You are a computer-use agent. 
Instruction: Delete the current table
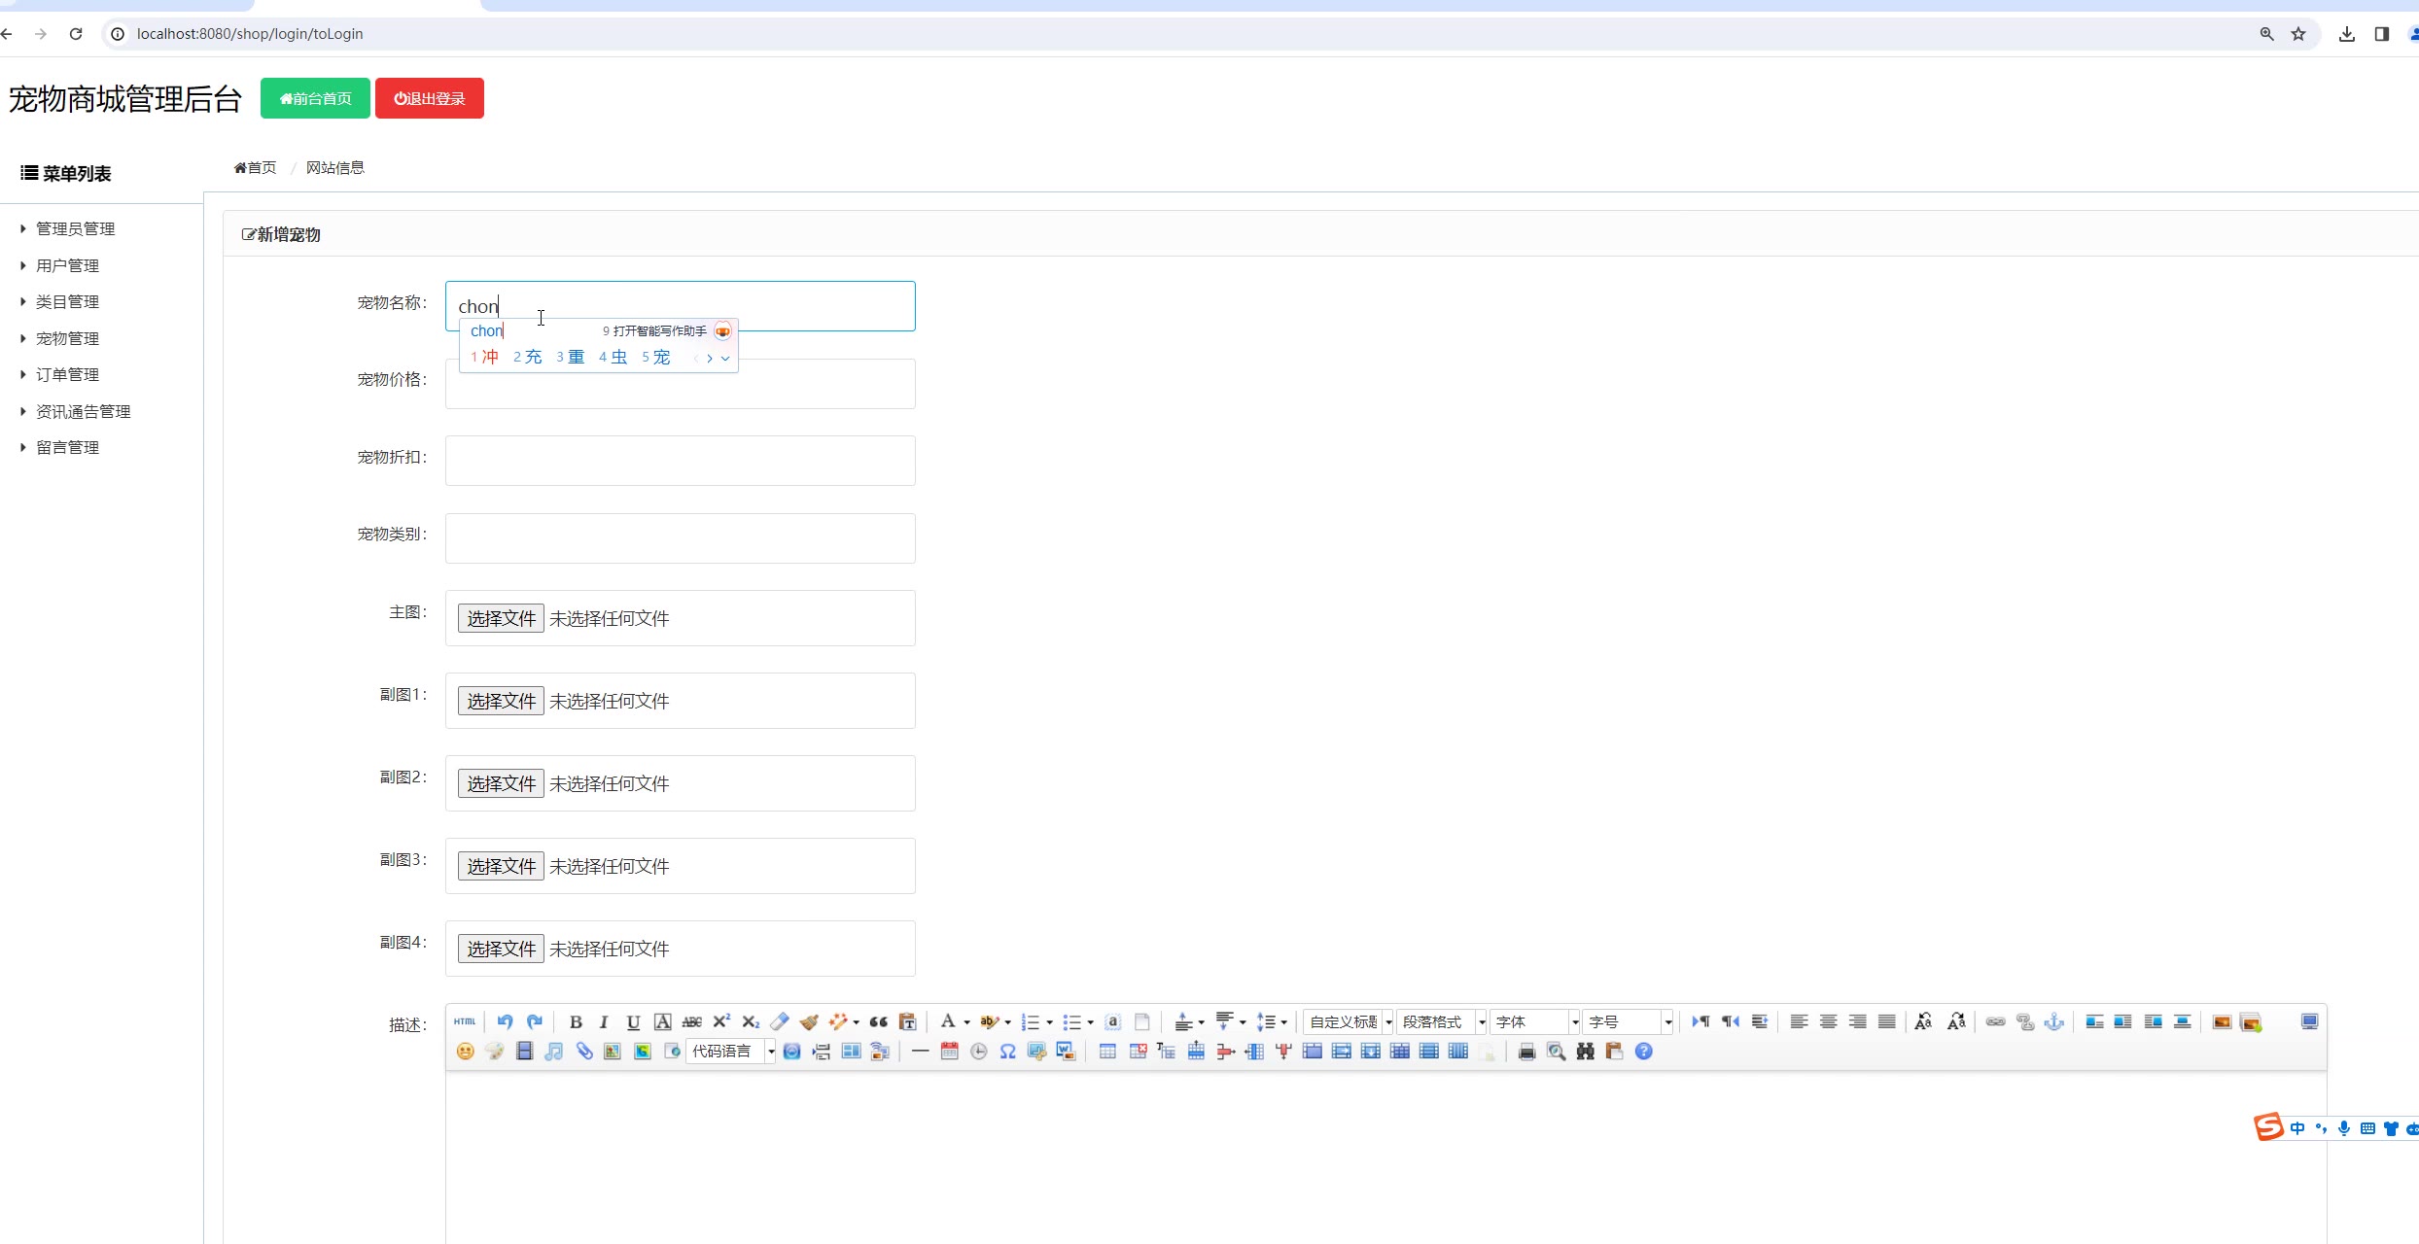pos(1138,1052)
